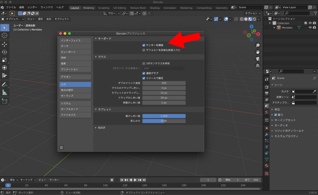
Task: Open the Preferences hamburger menu
Action: tap(61, 148)
